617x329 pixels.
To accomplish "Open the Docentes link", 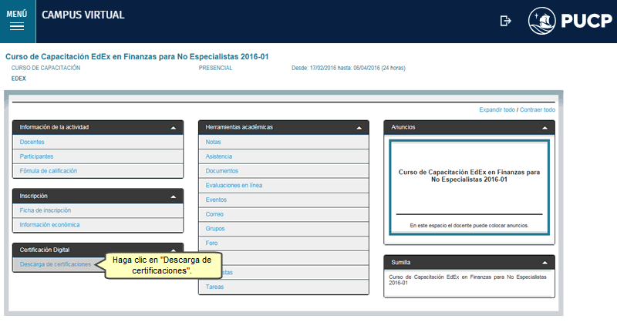I will (32, 142).
